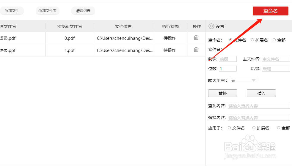Focus the 替换内容 input field
The image size is (292, 166).
tap(259, 118)
